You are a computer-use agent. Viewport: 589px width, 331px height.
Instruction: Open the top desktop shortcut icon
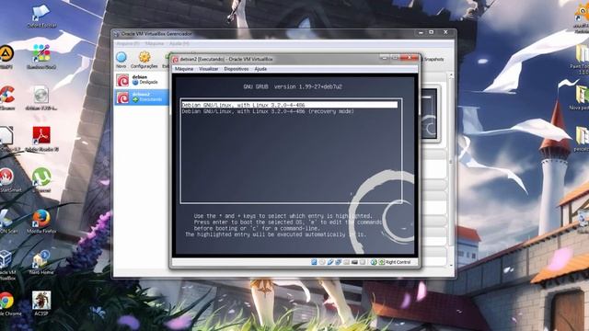click(x=41, y=16)
